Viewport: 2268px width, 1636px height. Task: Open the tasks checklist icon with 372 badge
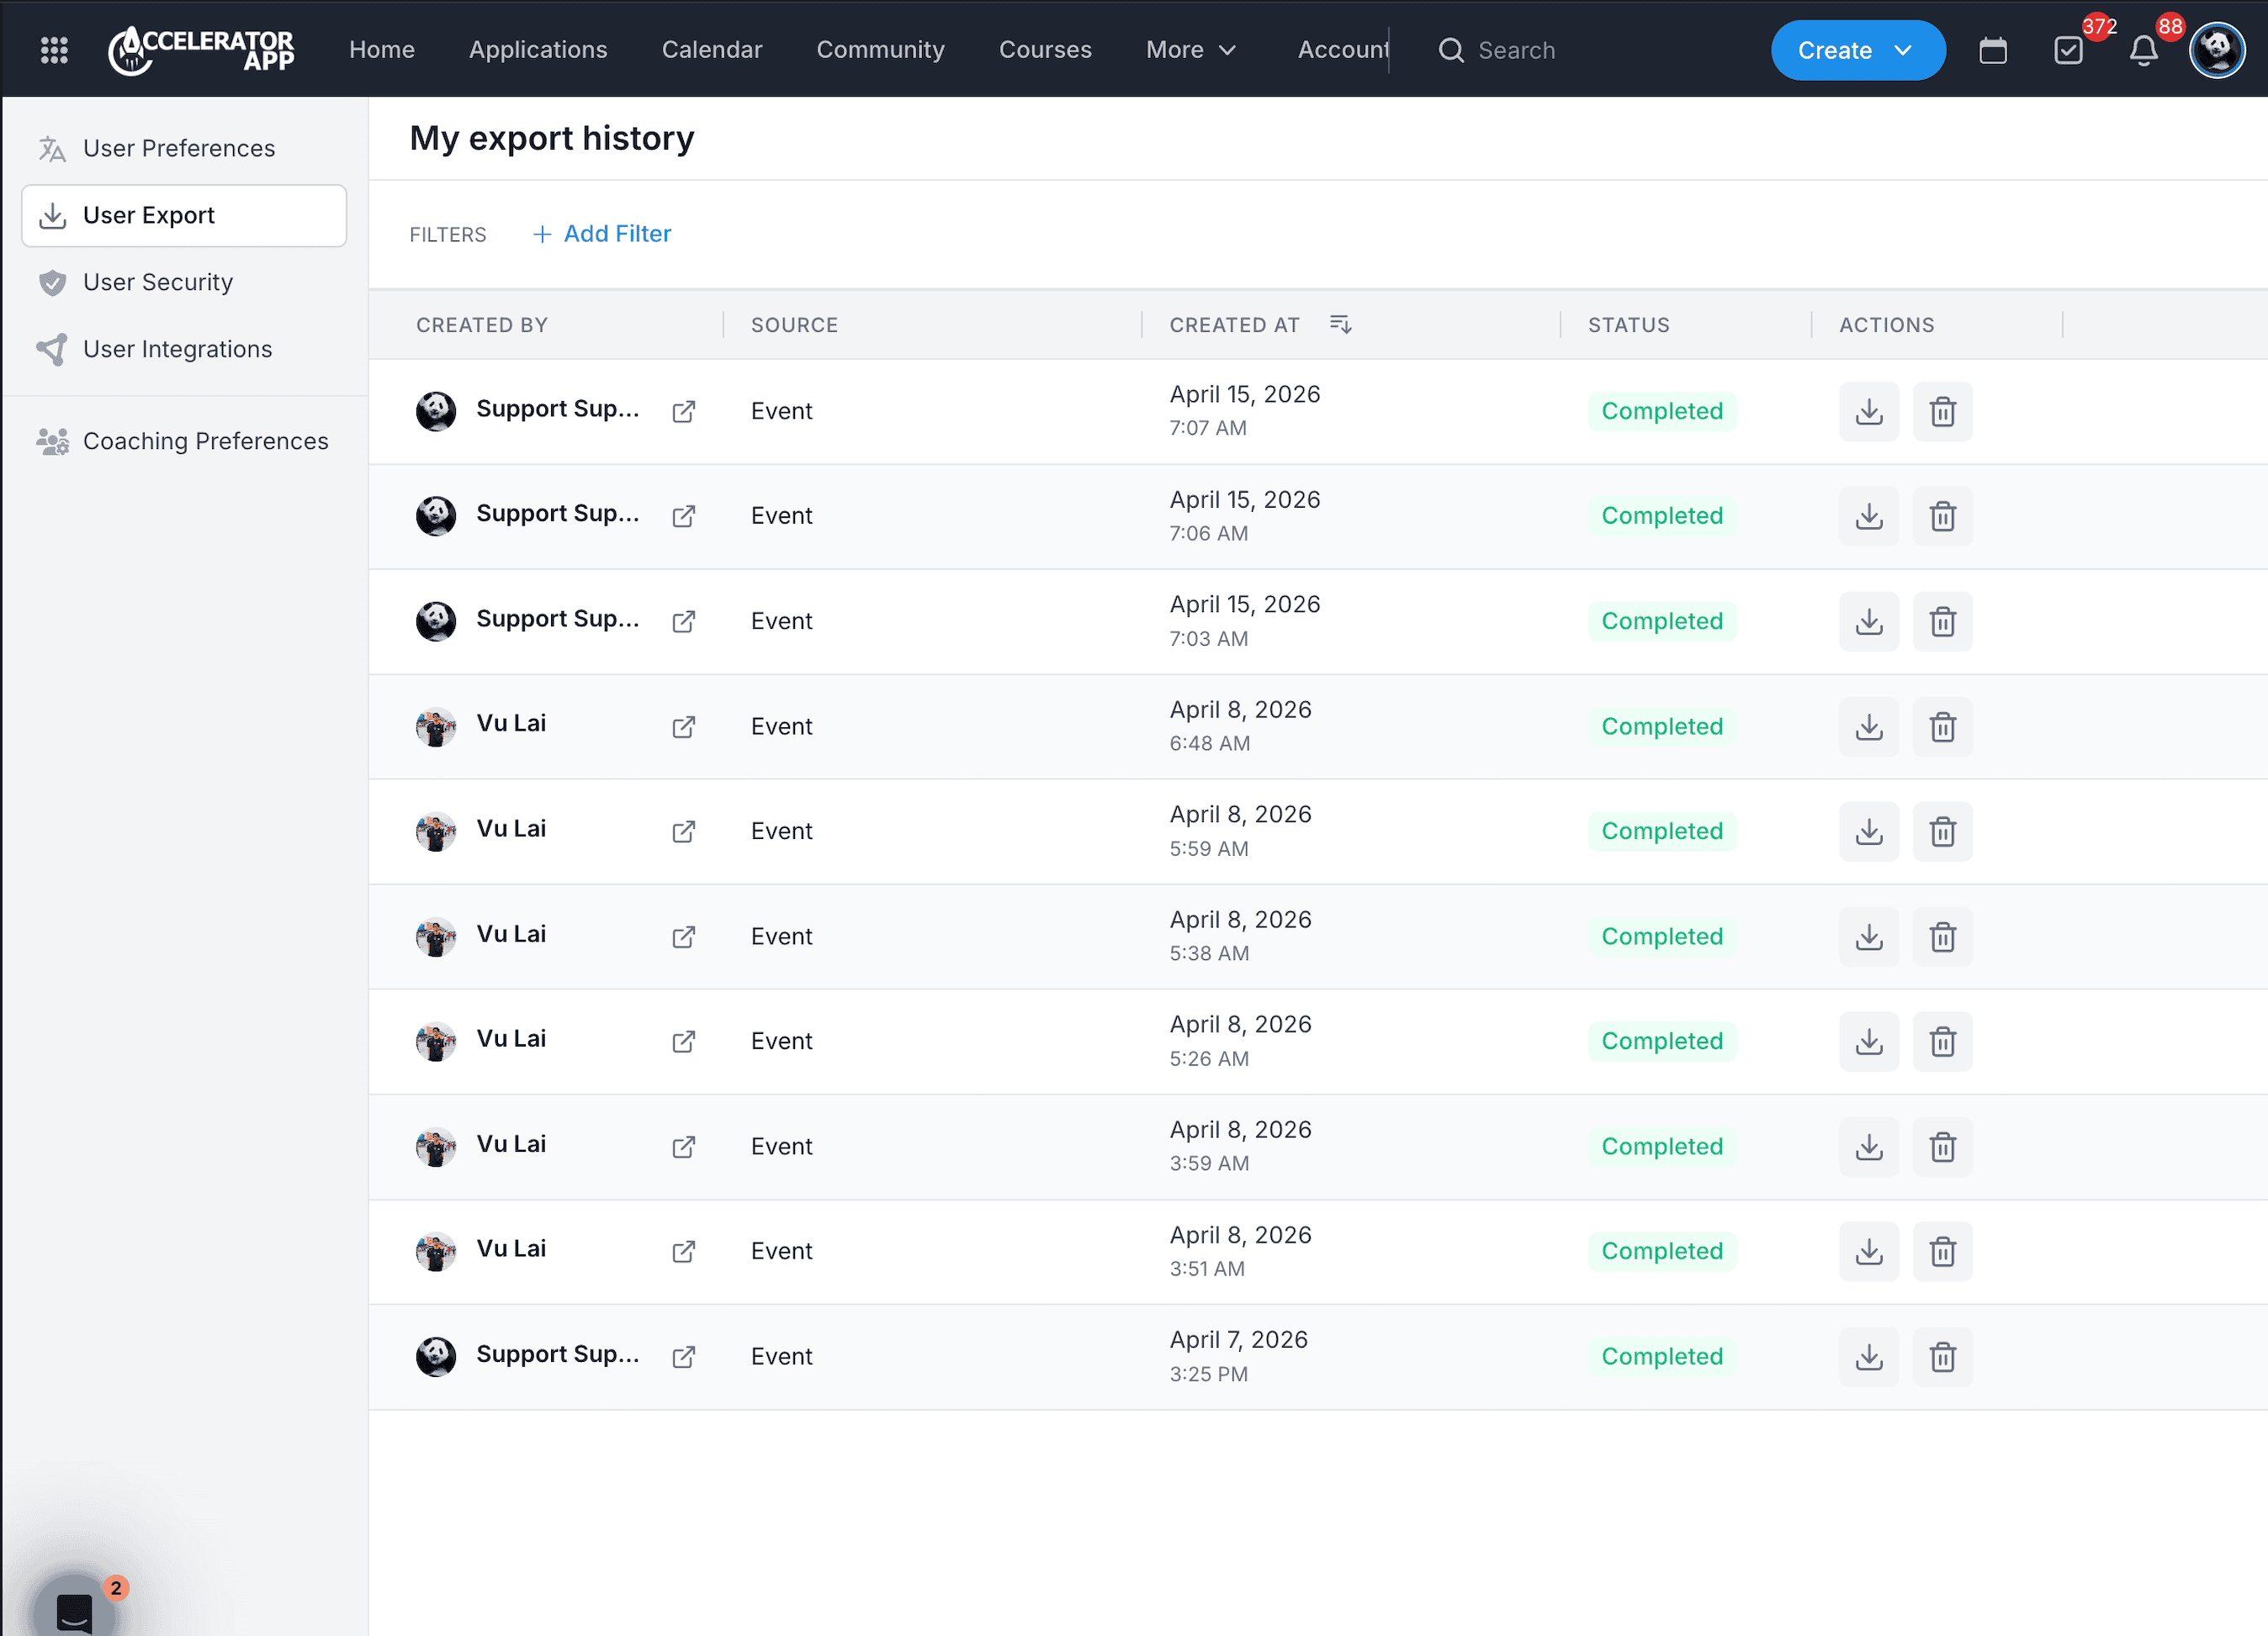click(x=2068, y=50)
